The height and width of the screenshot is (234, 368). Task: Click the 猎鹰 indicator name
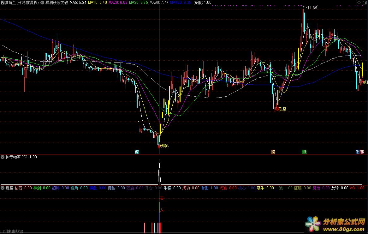point(9,188)
